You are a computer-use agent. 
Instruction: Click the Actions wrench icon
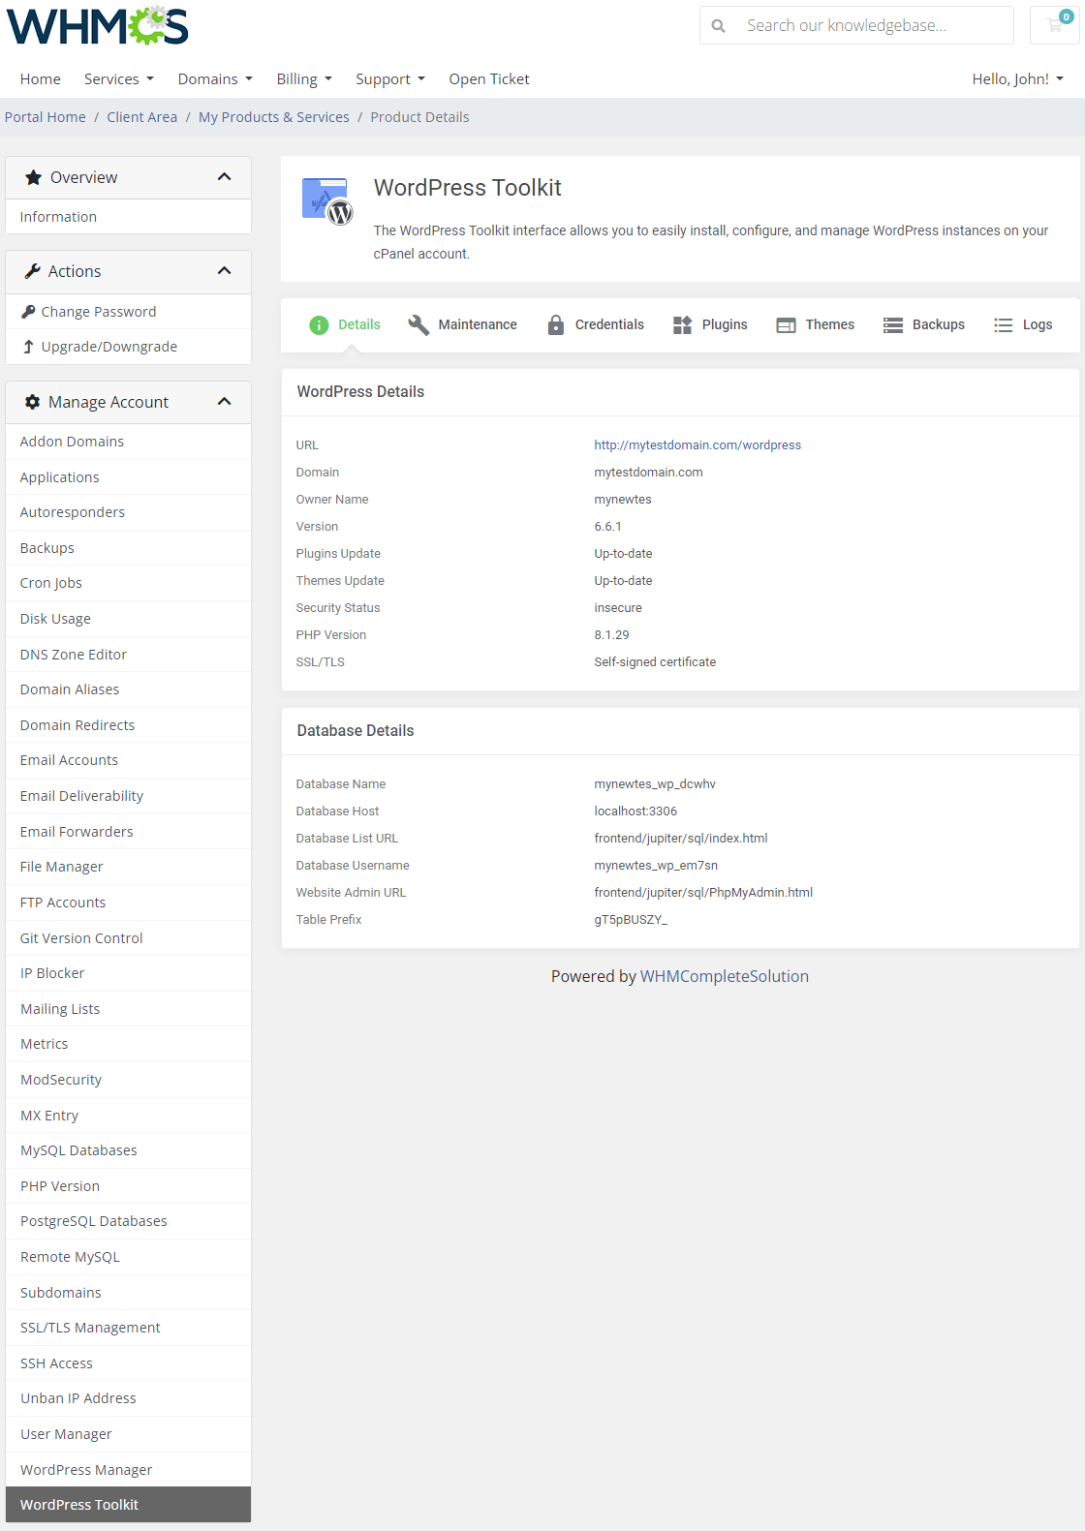(33, 271)
